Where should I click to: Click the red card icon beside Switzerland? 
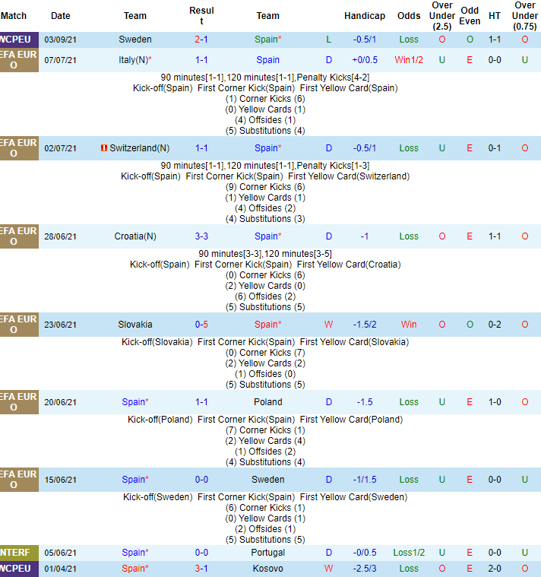point(104,148)
